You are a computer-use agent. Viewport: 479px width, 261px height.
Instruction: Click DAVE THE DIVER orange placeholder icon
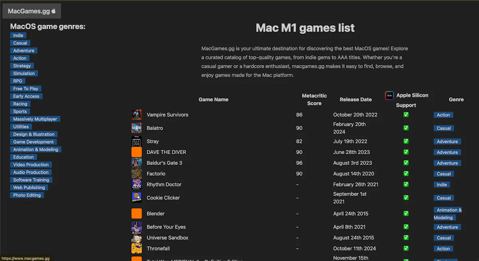click(137, 152)
